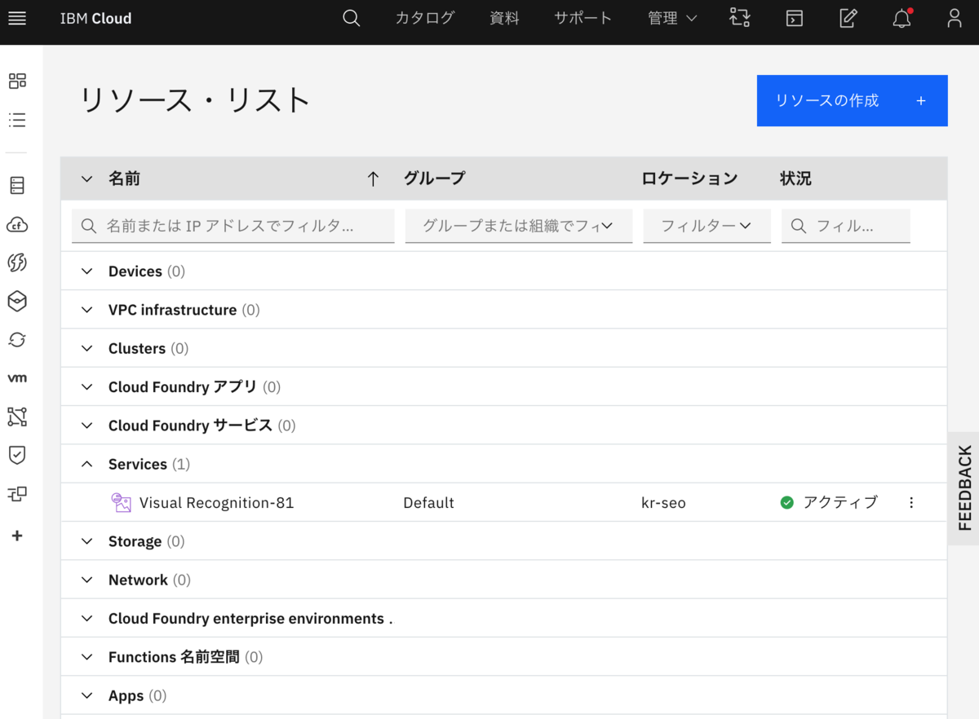Click the search magnifier in the header

tap(351, 18)
